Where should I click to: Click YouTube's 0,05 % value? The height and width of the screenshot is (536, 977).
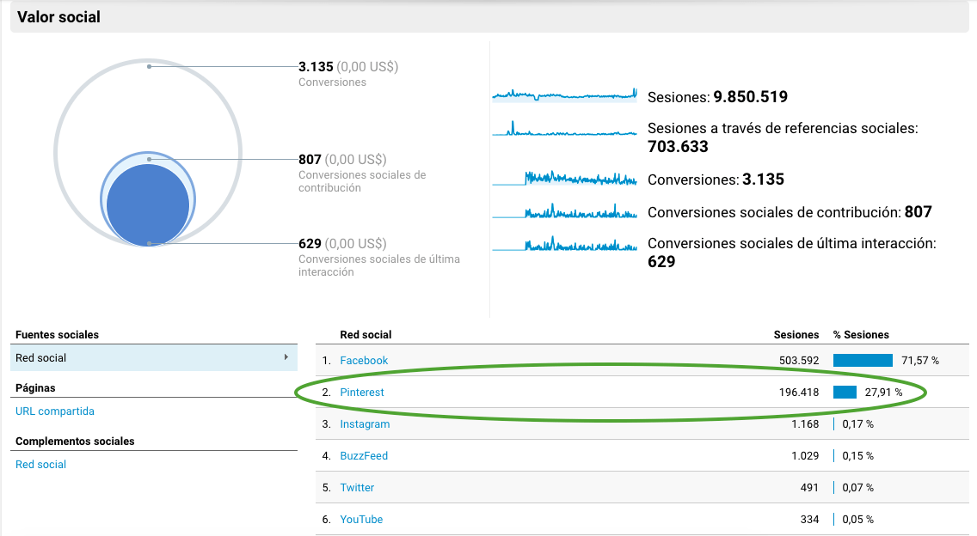point(858,519)
